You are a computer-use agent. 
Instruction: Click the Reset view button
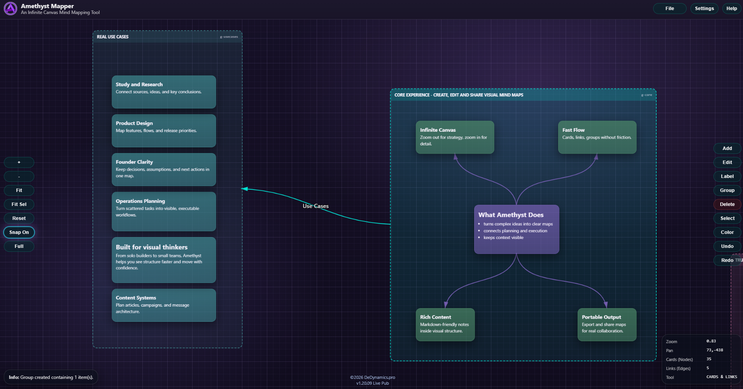[19, 218]
